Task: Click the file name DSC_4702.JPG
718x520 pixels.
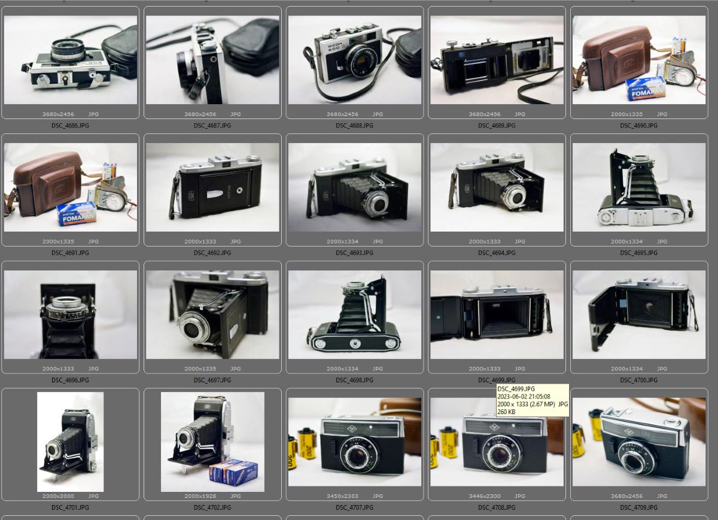Action: pos(212,508)
